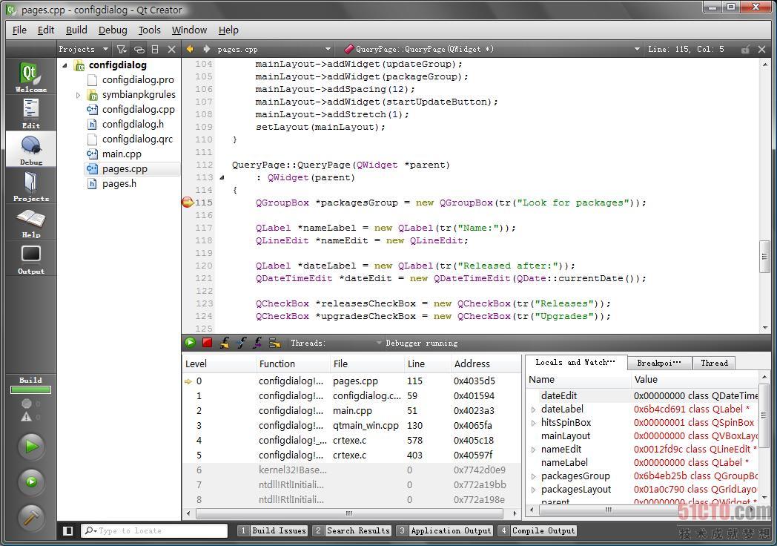This screenshot has width=777, height=546.
Task: Open the File menu
Action: tap(19, 30)
